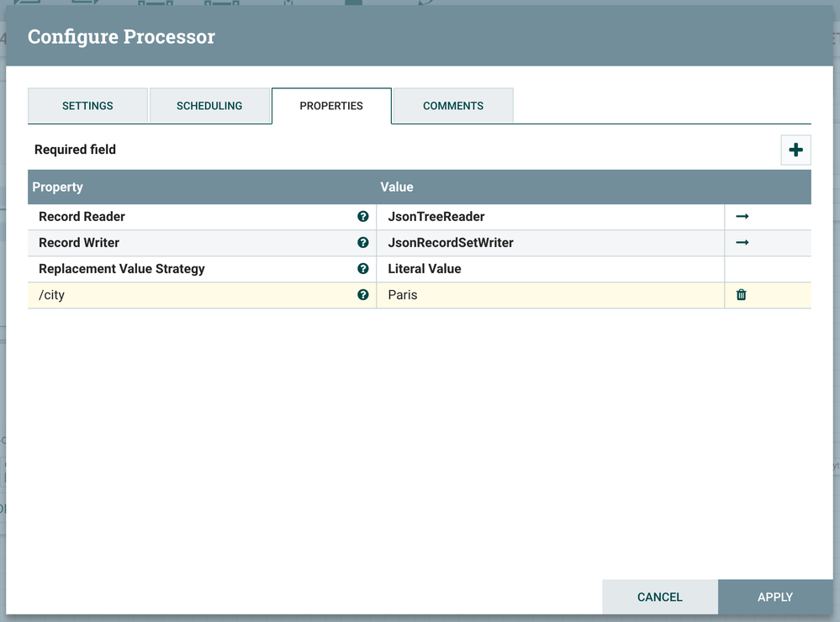
Task: Show help for Record Writer property
Action: (363, 243)
